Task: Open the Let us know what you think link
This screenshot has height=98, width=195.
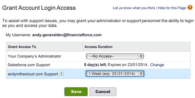Action: click(x=134, y=8)
